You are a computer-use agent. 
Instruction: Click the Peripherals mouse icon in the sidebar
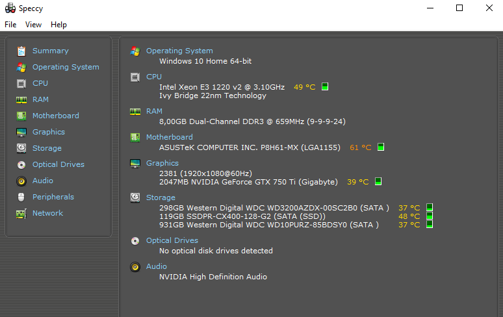(x=21, y=197)
